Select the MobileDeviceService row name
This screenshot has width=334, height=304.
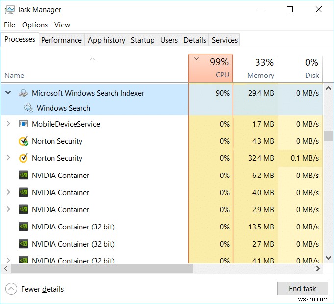point(66,124)
